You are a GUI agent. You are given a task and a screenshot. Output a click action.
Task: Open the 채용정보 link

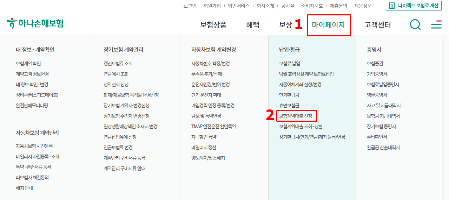pyautogui.click(x=363, y=6)
